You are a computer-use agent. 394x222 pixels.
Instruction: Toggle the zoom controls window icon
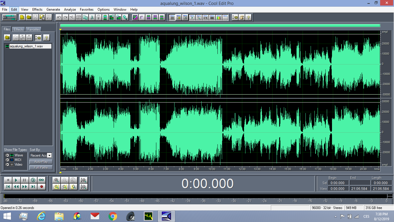[199, 17]
